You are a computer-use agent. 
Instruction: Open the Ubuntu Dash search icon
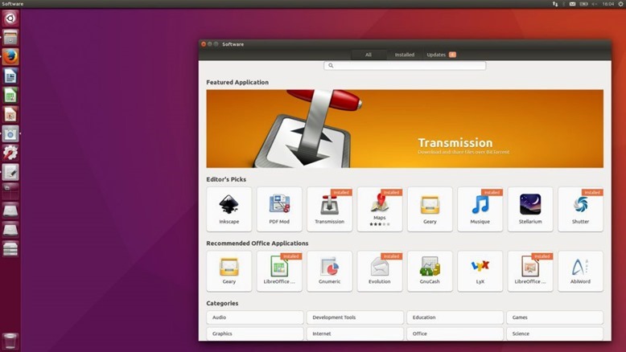tap(10, 18)
